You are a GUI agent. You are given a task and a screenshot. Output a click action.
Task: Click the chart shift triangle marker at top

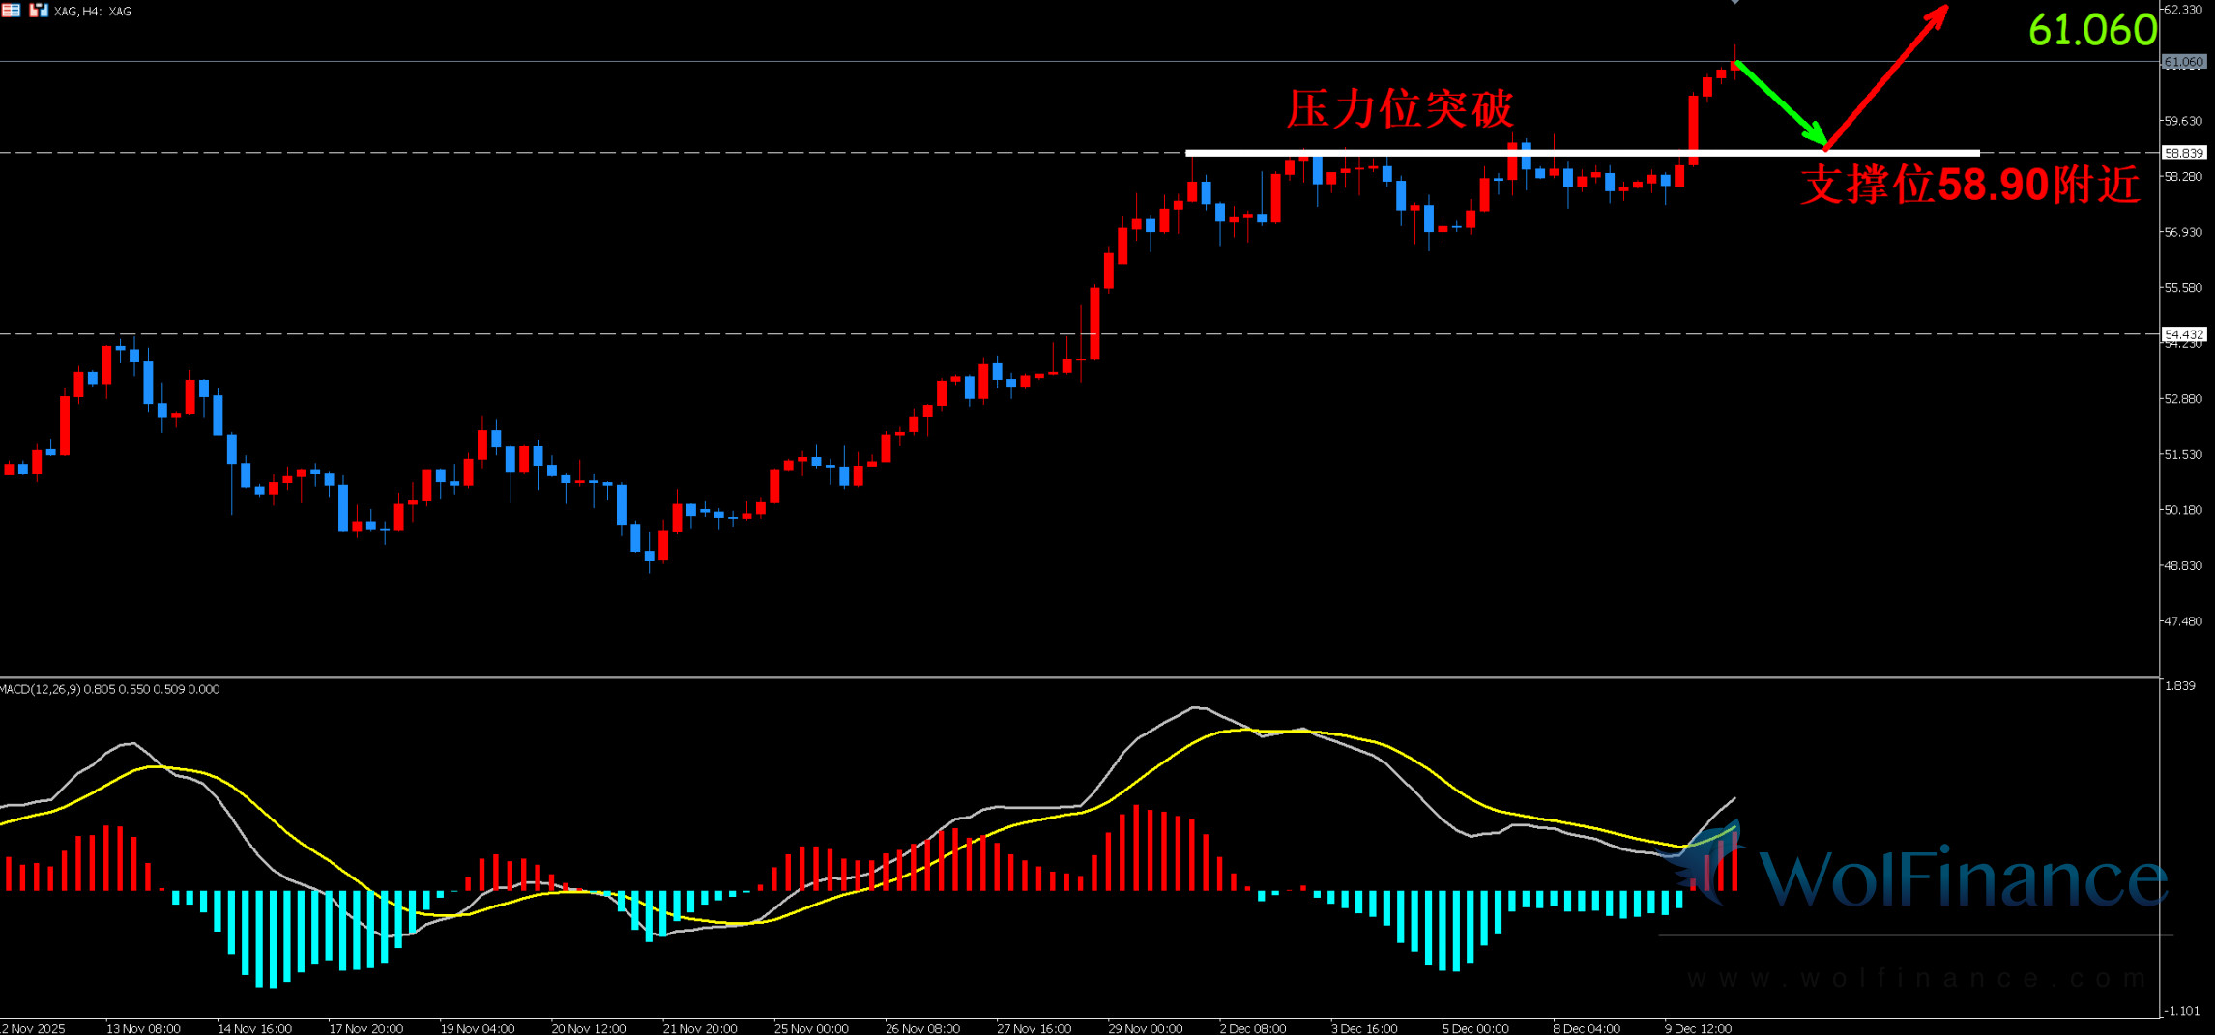[1735, 3]
